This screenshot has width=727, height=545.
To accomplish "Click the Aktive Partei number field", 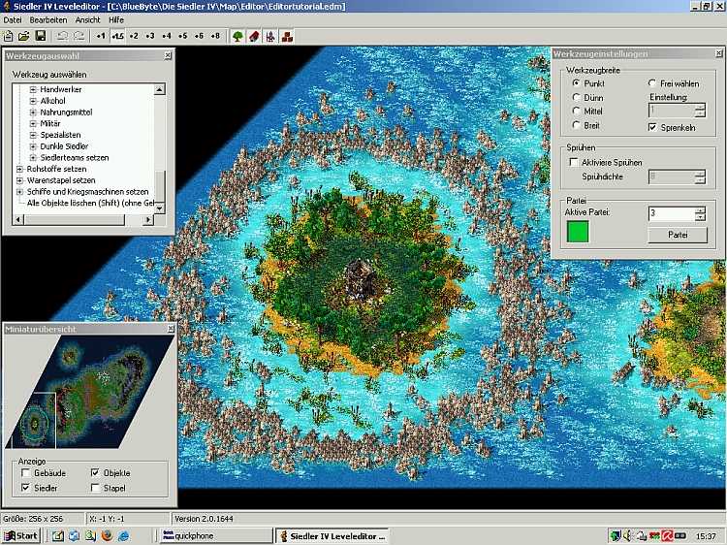I will 672,213.
